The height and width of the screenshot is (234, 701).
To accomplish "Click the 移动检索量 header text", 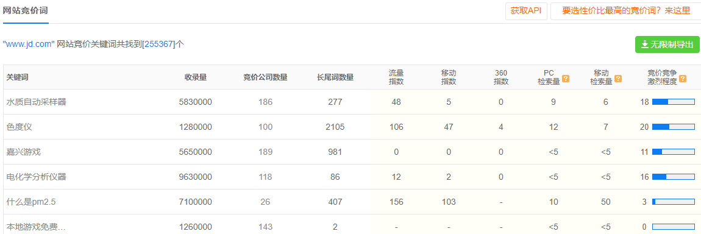I will click(x=602, y=77).
